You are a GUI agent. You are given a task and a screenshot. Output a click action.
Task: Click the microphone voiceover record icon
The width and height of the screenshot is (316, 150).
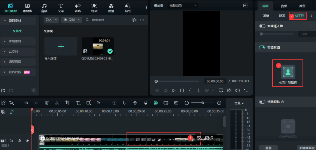[135, 103]
